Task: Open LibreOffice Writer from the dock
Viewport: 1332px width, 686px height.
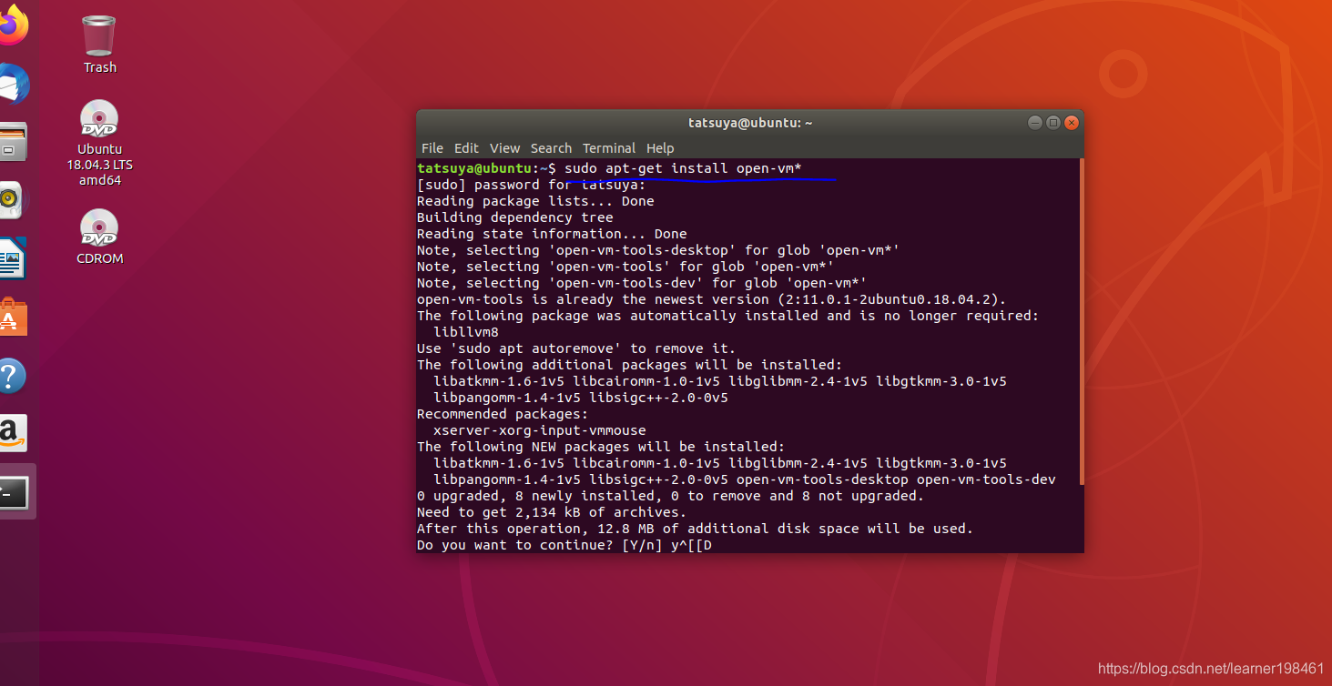Action: click(x=13, y=258)
